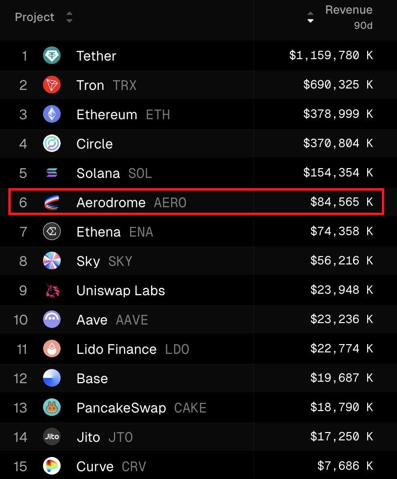Click the Ethena logo icon
The height and width of the screenshot is (479, 397).
tap(52, 232)
